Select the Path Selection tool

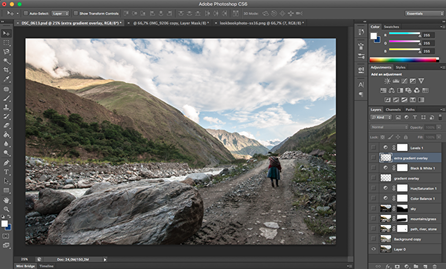(6, 181)
